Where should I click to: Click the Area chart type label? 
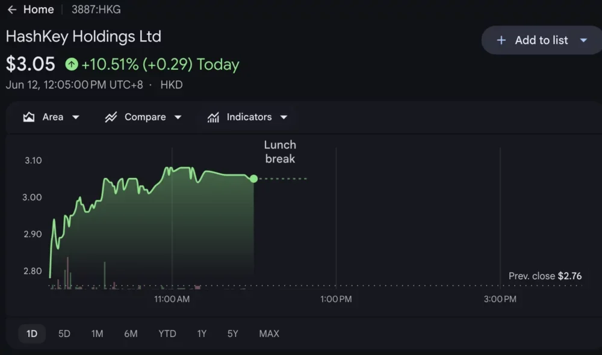[53, 117]
